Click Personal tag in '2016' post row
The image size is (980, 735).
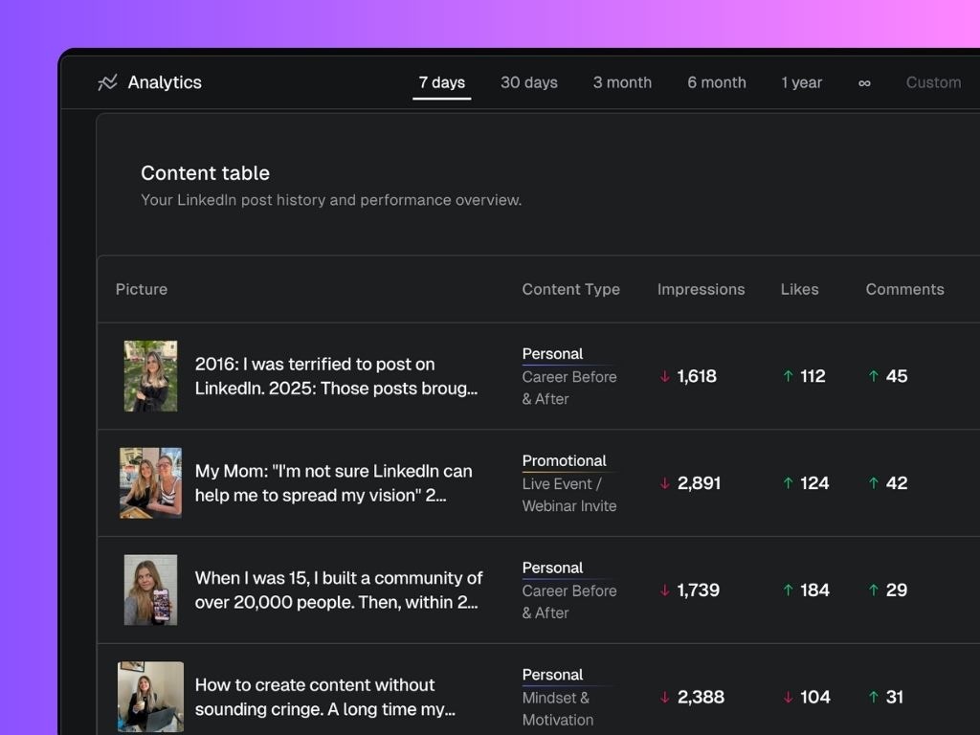tap(552, 354)
